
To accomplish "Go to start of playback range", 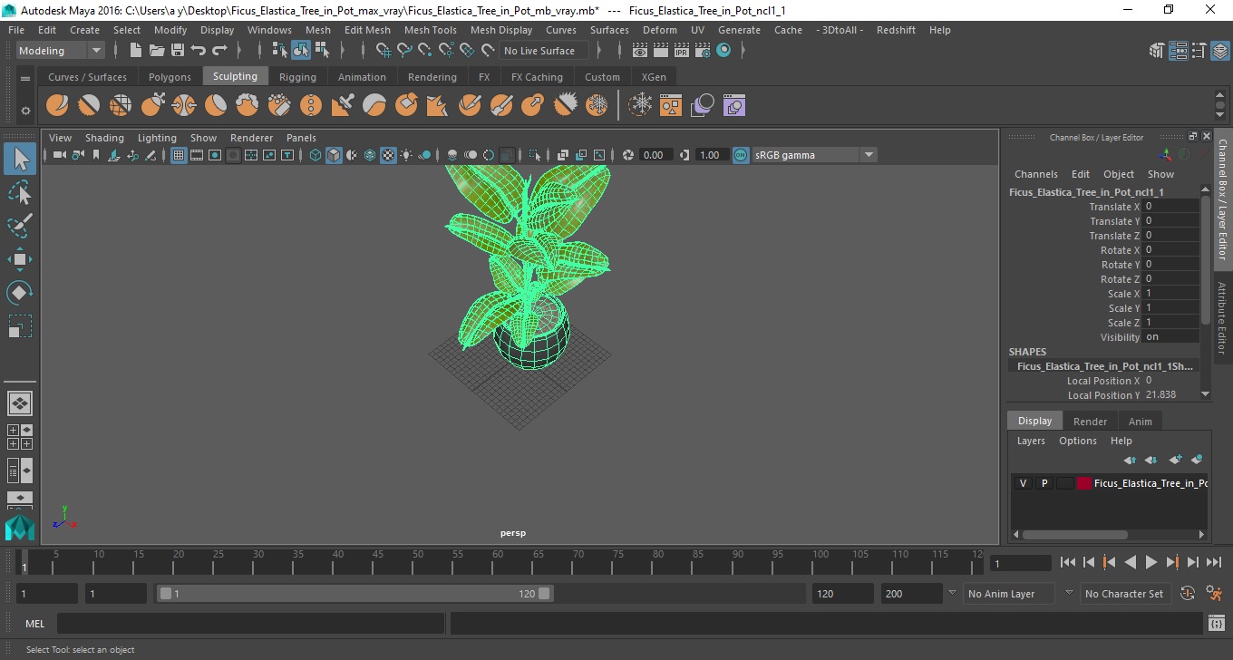I will click(x=1067, y=563).
